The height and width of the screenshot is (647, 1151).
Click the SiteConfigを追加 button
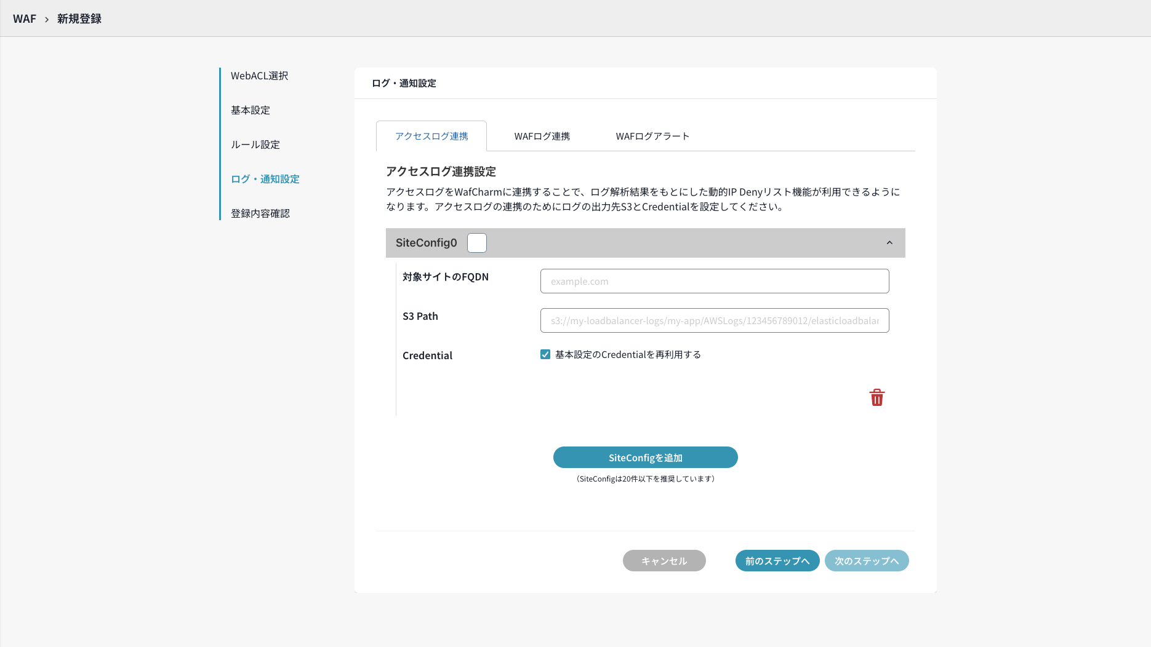click(x=645, y=458)
